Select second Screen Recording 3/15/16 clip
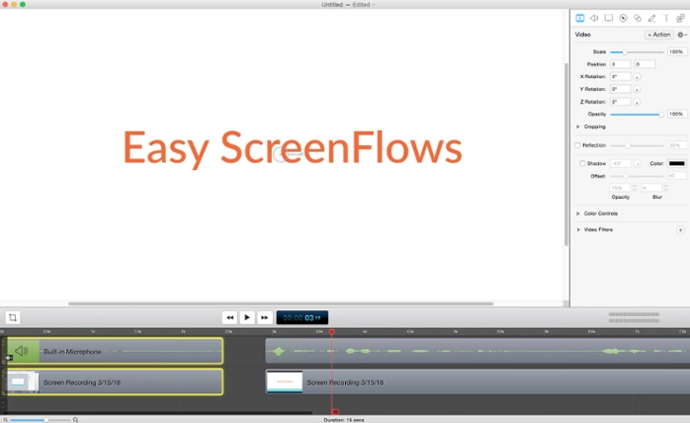The height and width of the screenshot is (423, 690). pyautogui.click(x=477, y=382)
